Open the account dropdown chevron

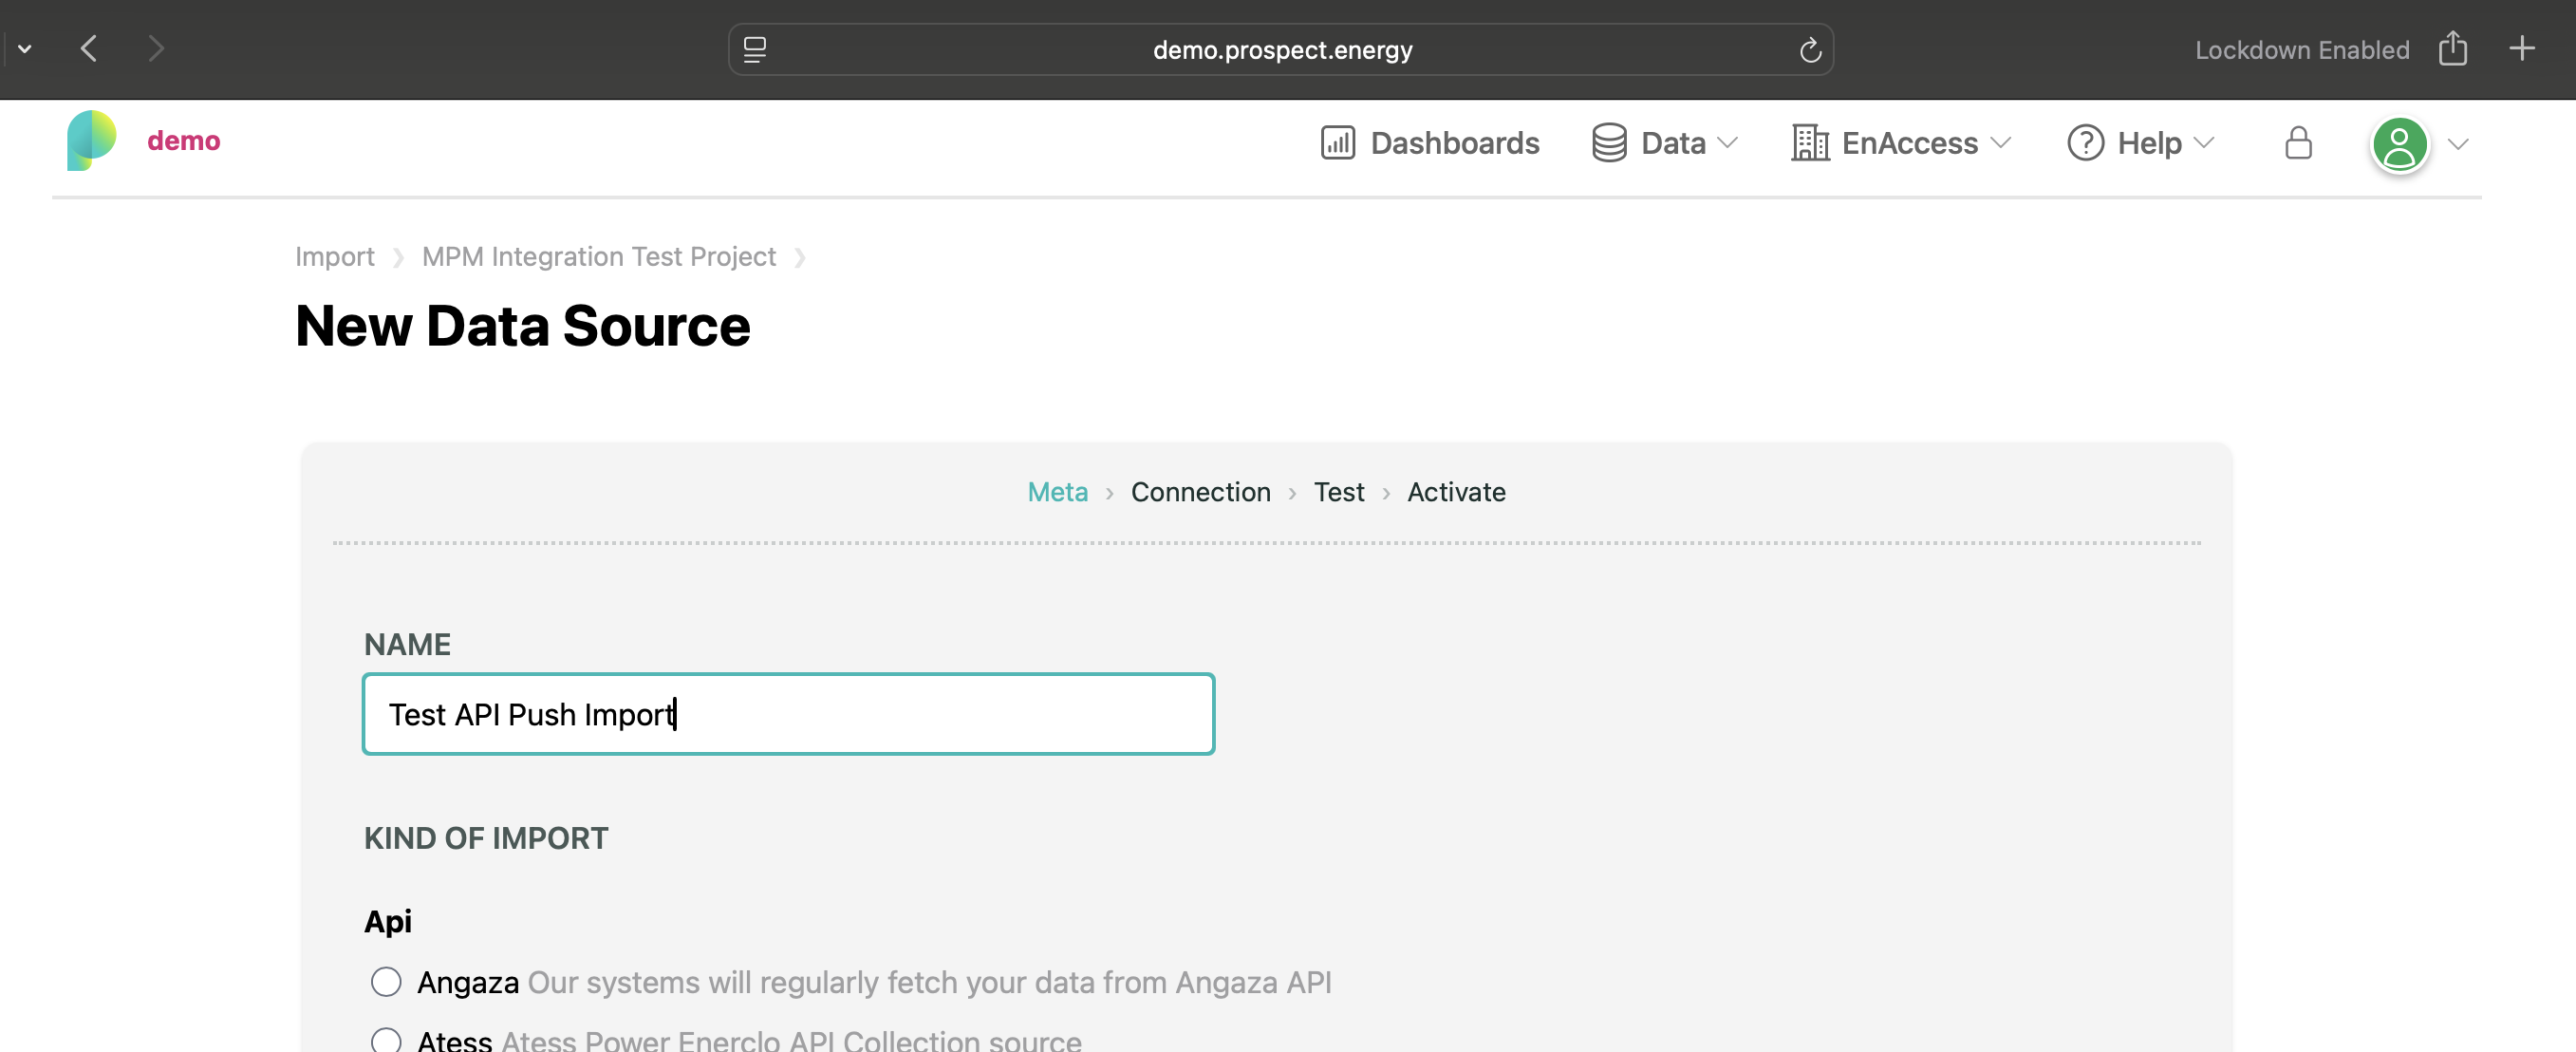(2458, 144)
